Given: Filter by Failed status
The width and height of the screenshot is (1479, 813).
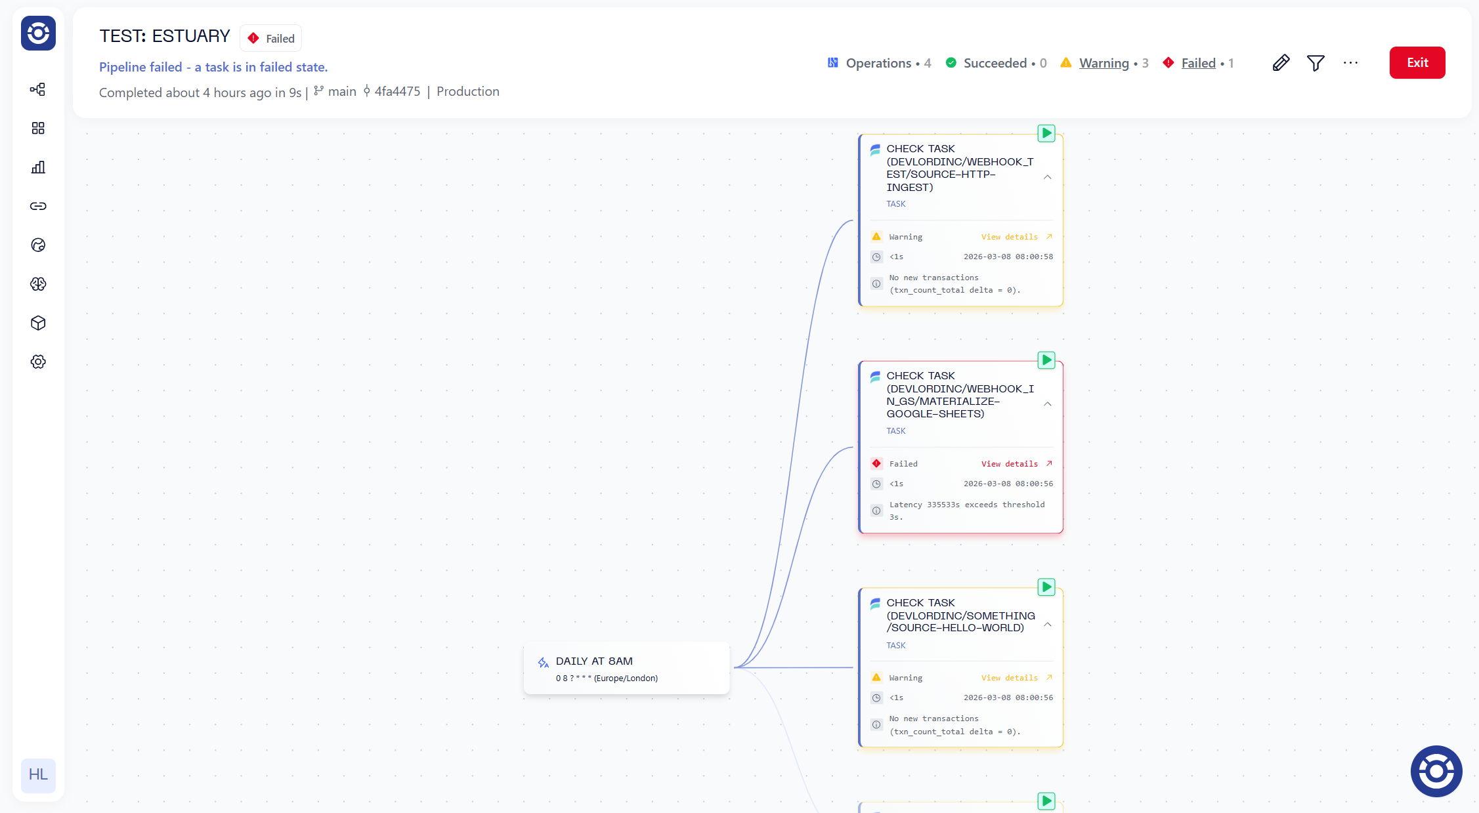Looking at the screenshot, I should click(1198, 63).
